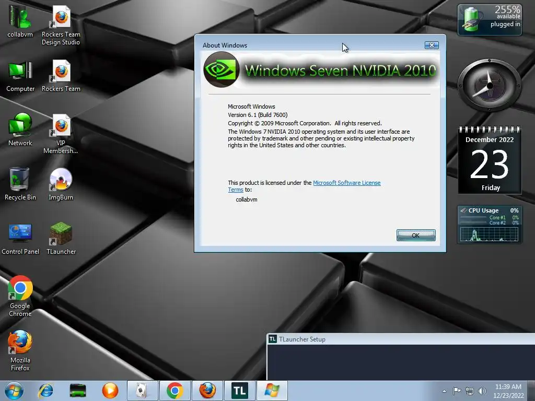Click the calendar gadget showing December 23

coord(490,160)
